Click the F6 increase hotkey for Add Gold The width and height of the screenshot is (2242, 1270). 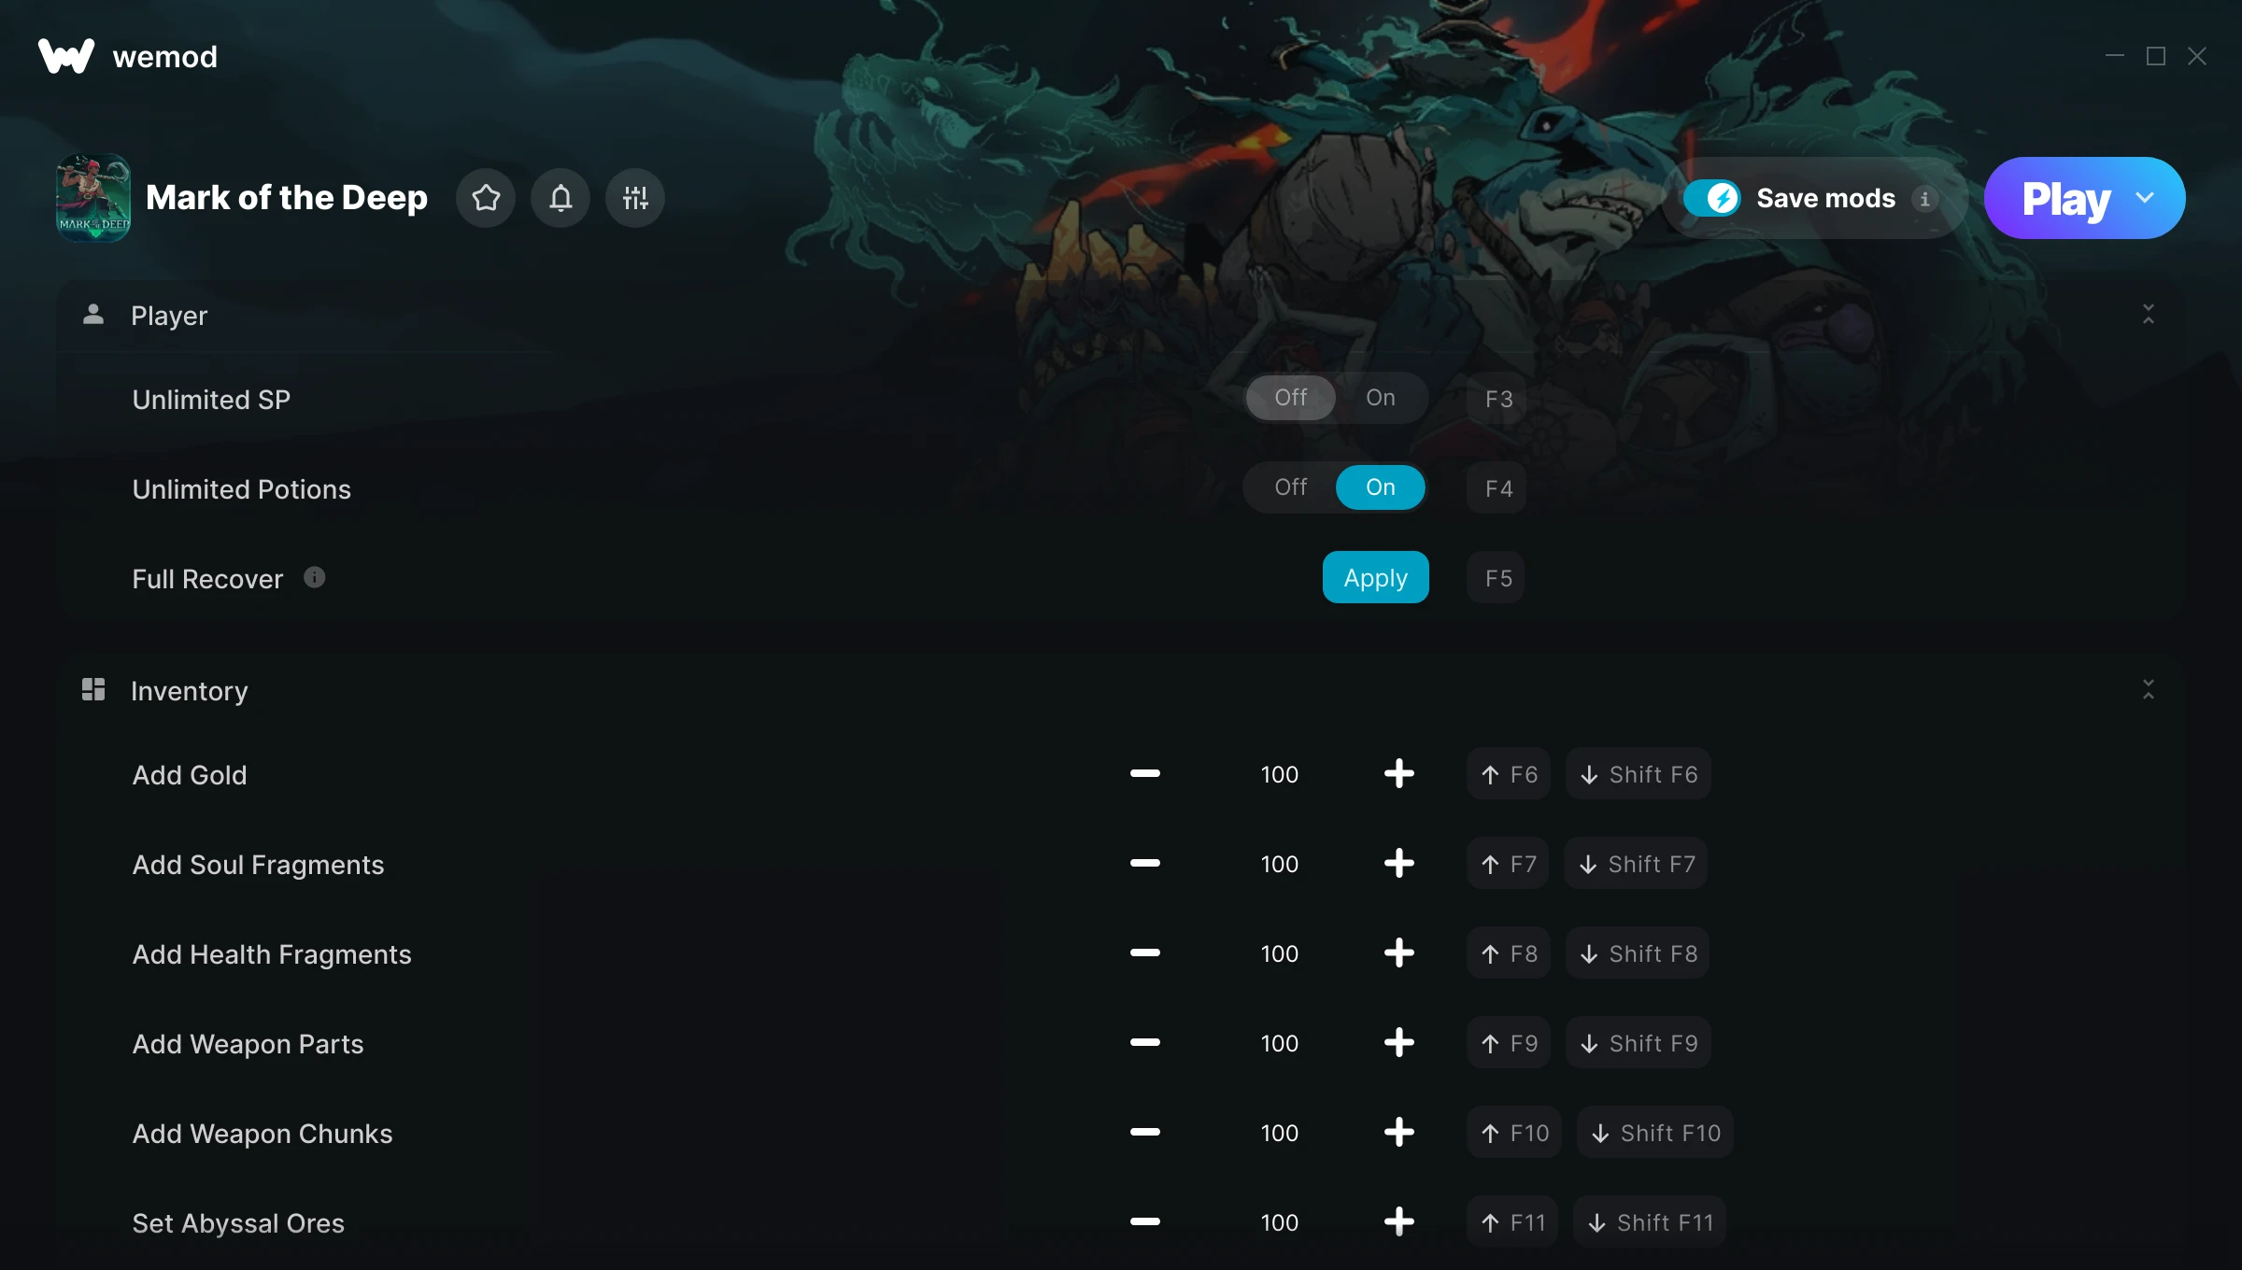(1509, 774)
